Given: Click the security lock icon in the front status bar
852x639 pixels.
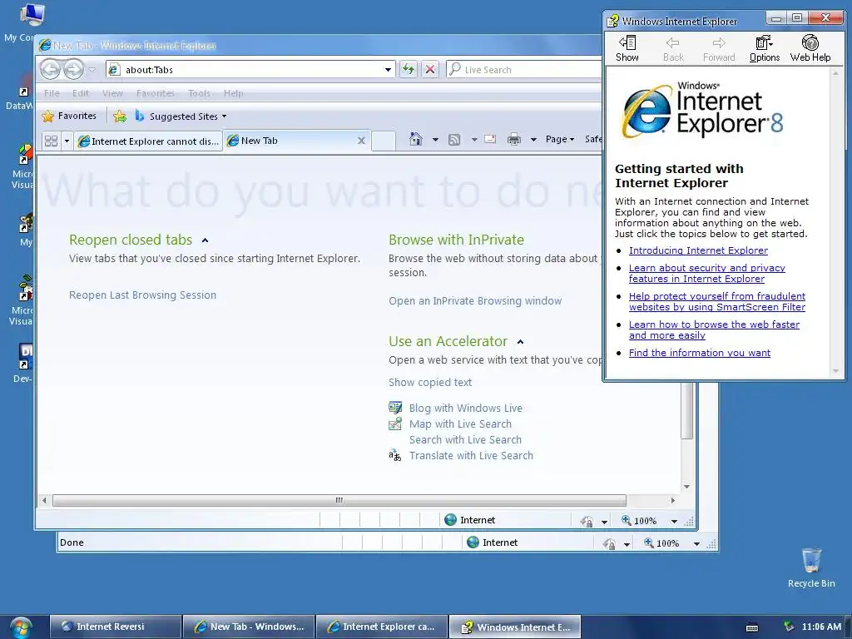Looking at the screenshot, I should tap(587, 521).
